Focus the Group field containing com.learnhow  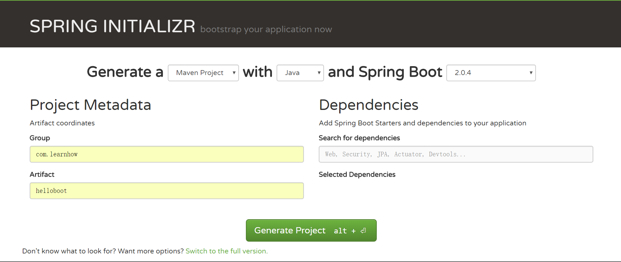[166, 154]
